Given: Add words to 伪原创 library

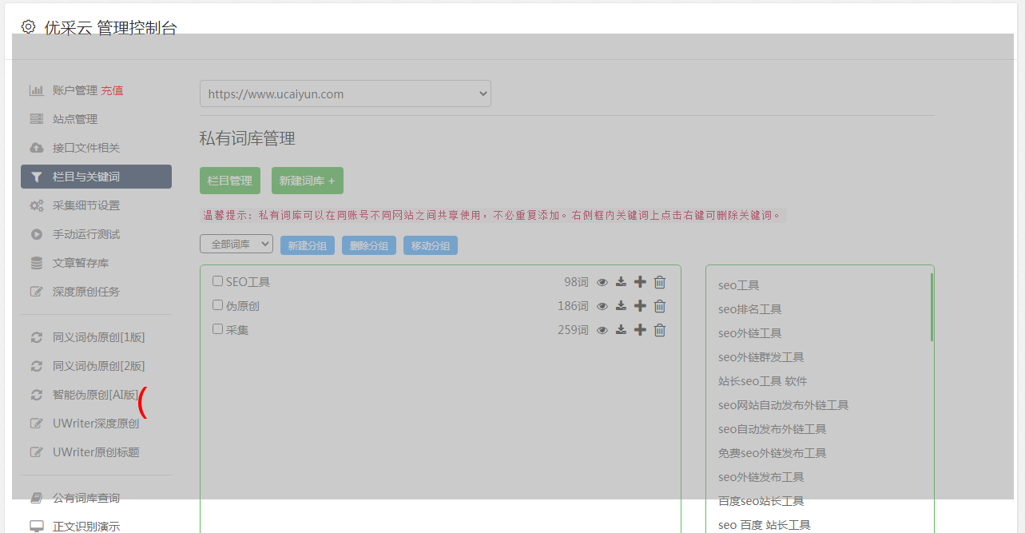Looking at the screenshot, I should tap(640, 306).
